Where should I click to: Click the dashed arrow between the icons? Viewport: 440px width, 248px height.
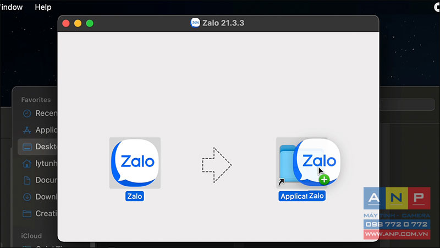(217, 165)
